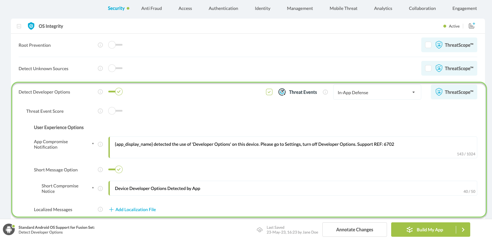This screenshot has width=492, height=239.
Task: Open the In-App Defense dropdown
Action: click(377, 93)
